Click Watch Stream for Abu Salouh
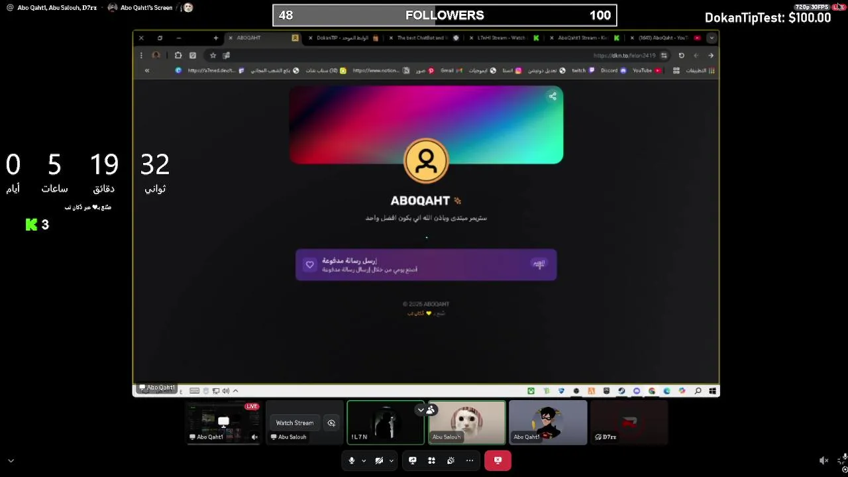848x477 pixels. 295,423
